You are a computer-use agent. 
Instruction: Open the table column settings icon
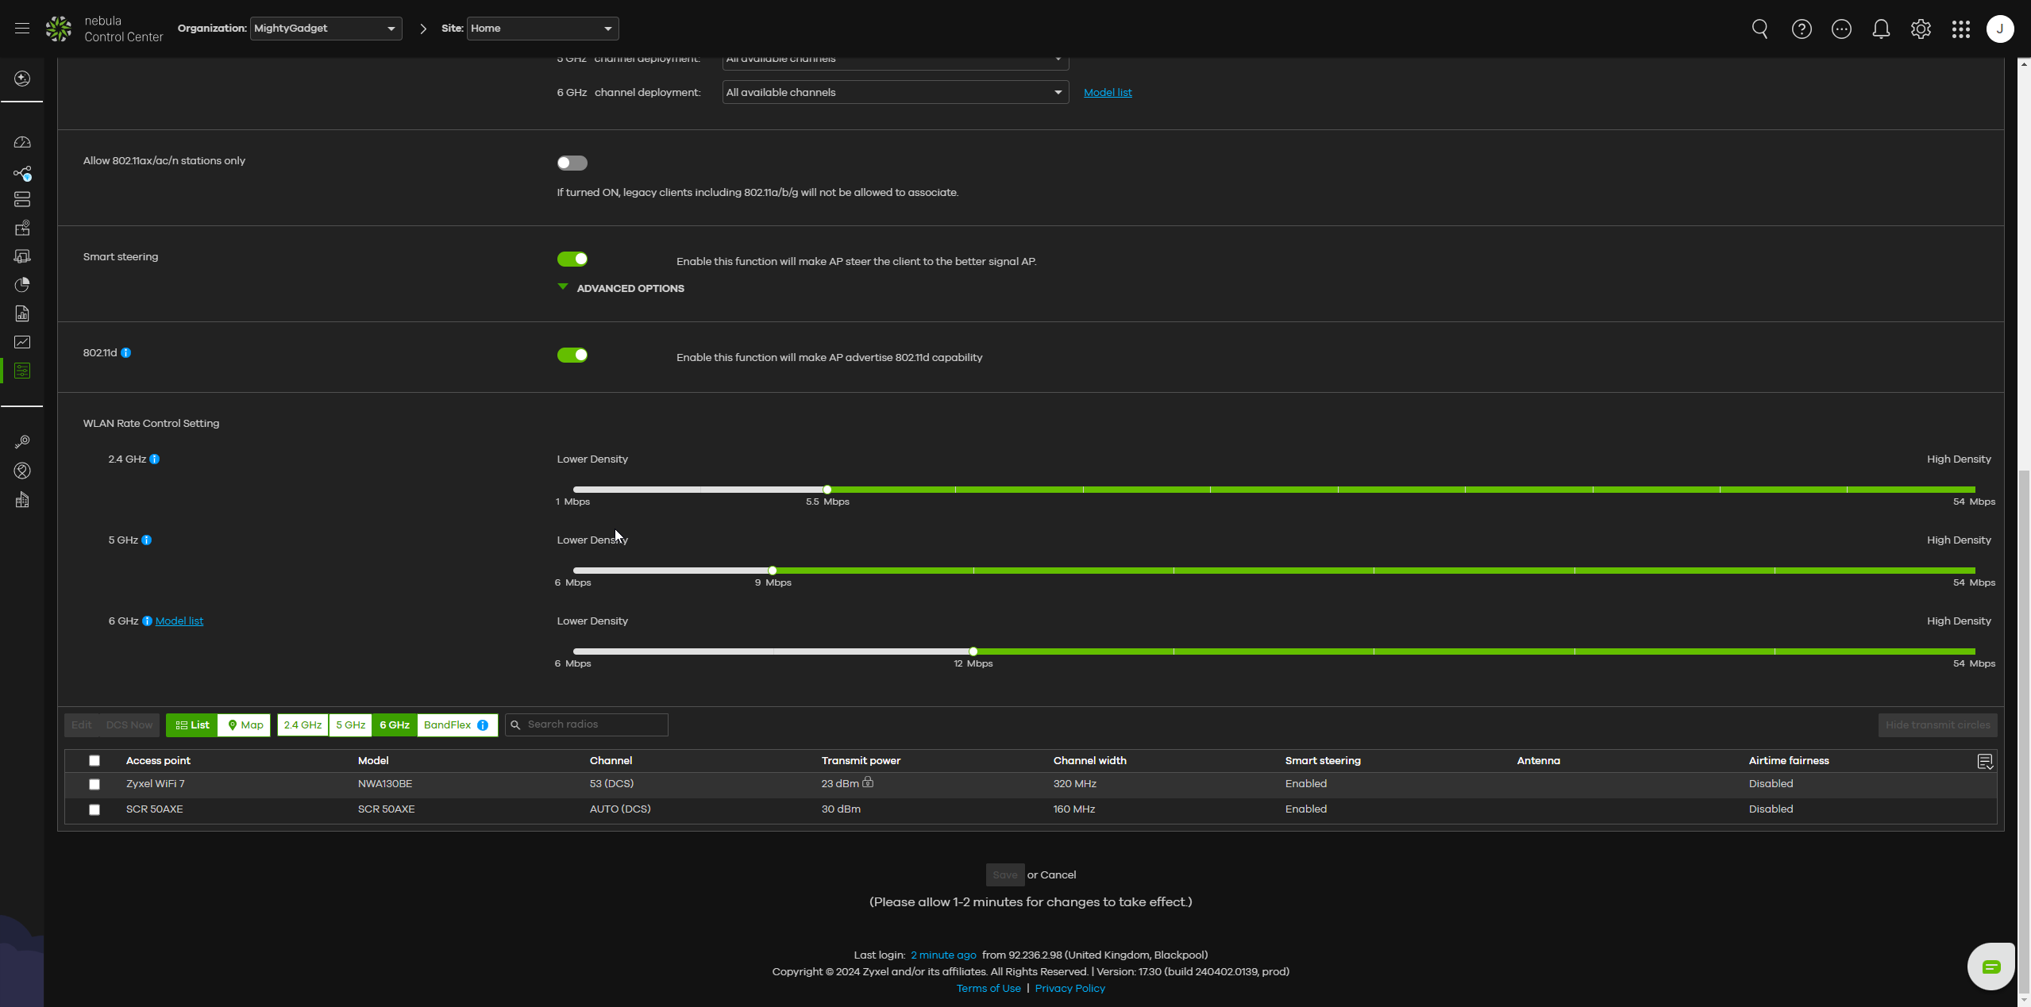point(1985,762)
